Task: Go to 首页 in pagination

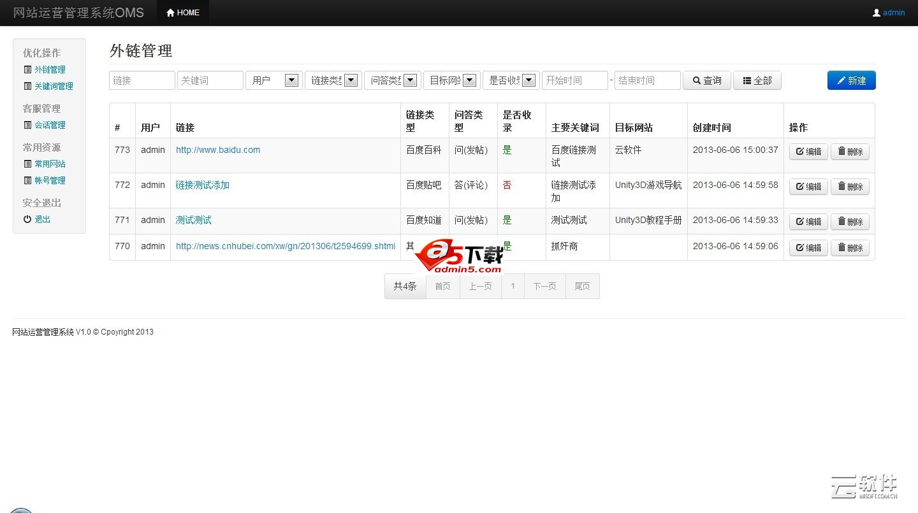Action: click(x=442, y=286)
